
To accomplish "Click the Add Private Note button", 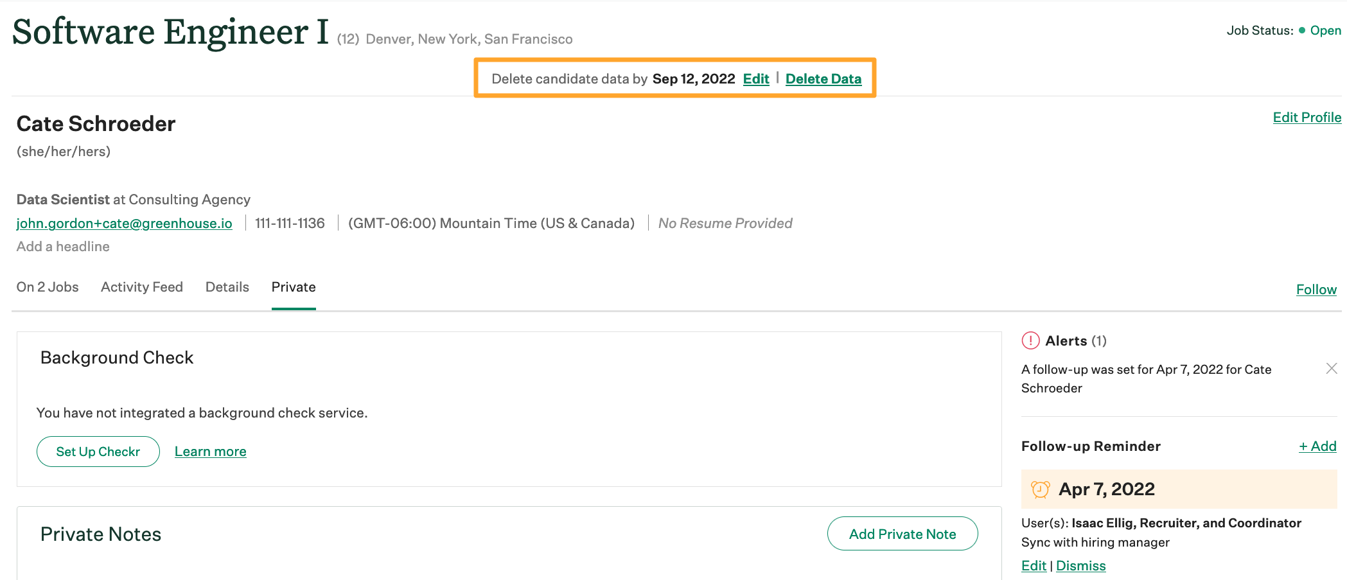I will pos(902,533).
